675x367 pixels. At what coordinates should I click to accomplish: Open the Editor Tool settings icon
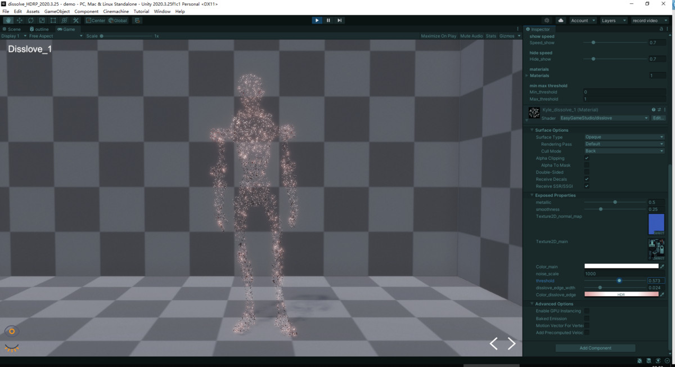75,20
